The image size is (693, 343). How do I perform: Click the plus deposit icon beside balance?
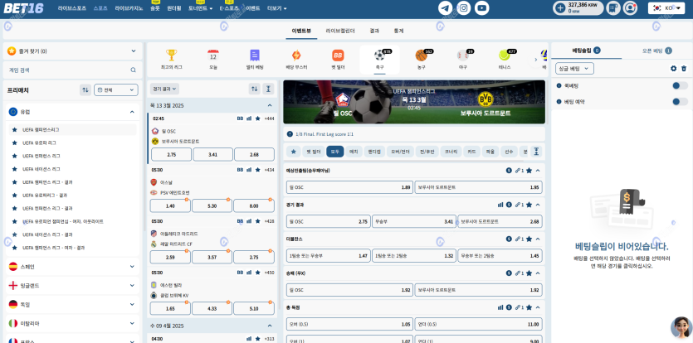[560, 8]
